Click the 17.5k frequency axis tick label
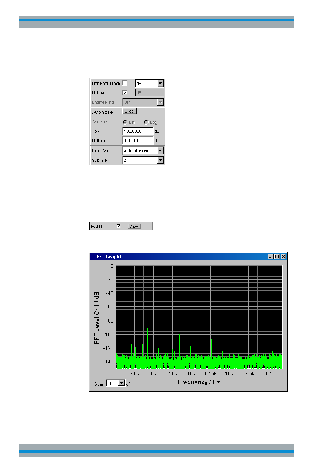 pos(248,374)
